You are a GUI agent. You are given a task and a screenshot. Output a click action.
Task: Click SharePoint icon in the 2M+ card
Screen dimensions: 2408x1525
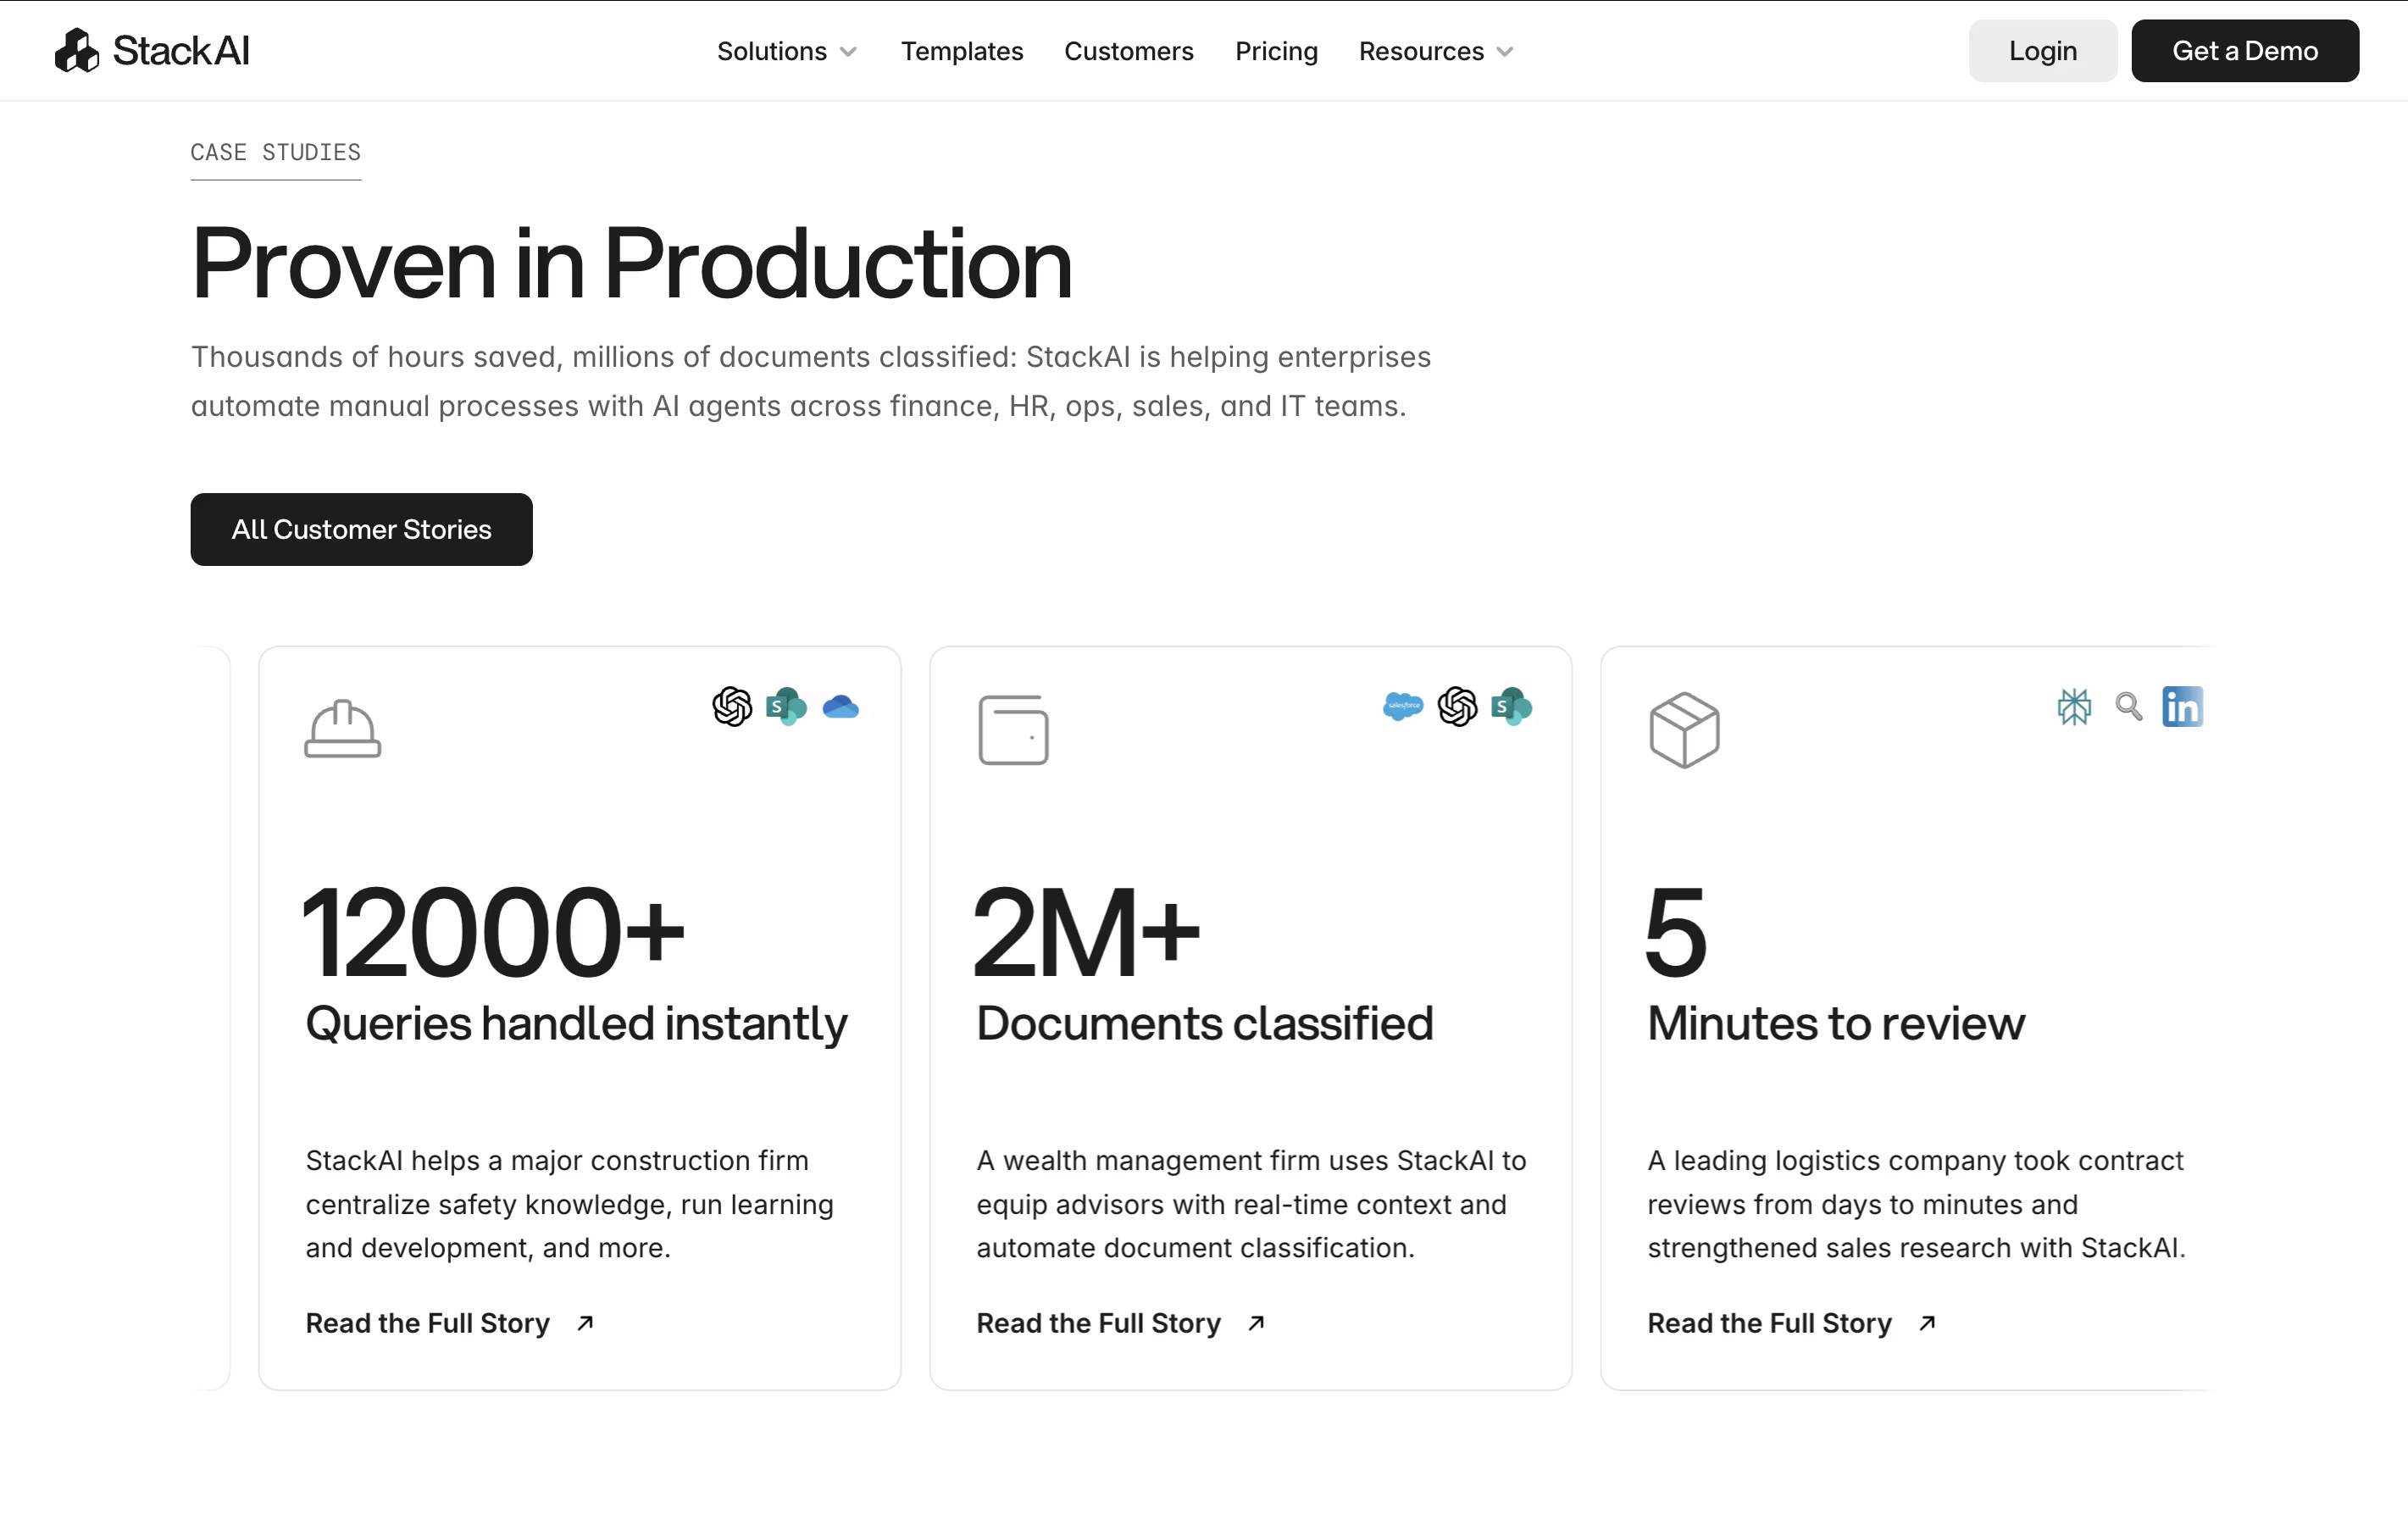click(x=1511, y=707)
